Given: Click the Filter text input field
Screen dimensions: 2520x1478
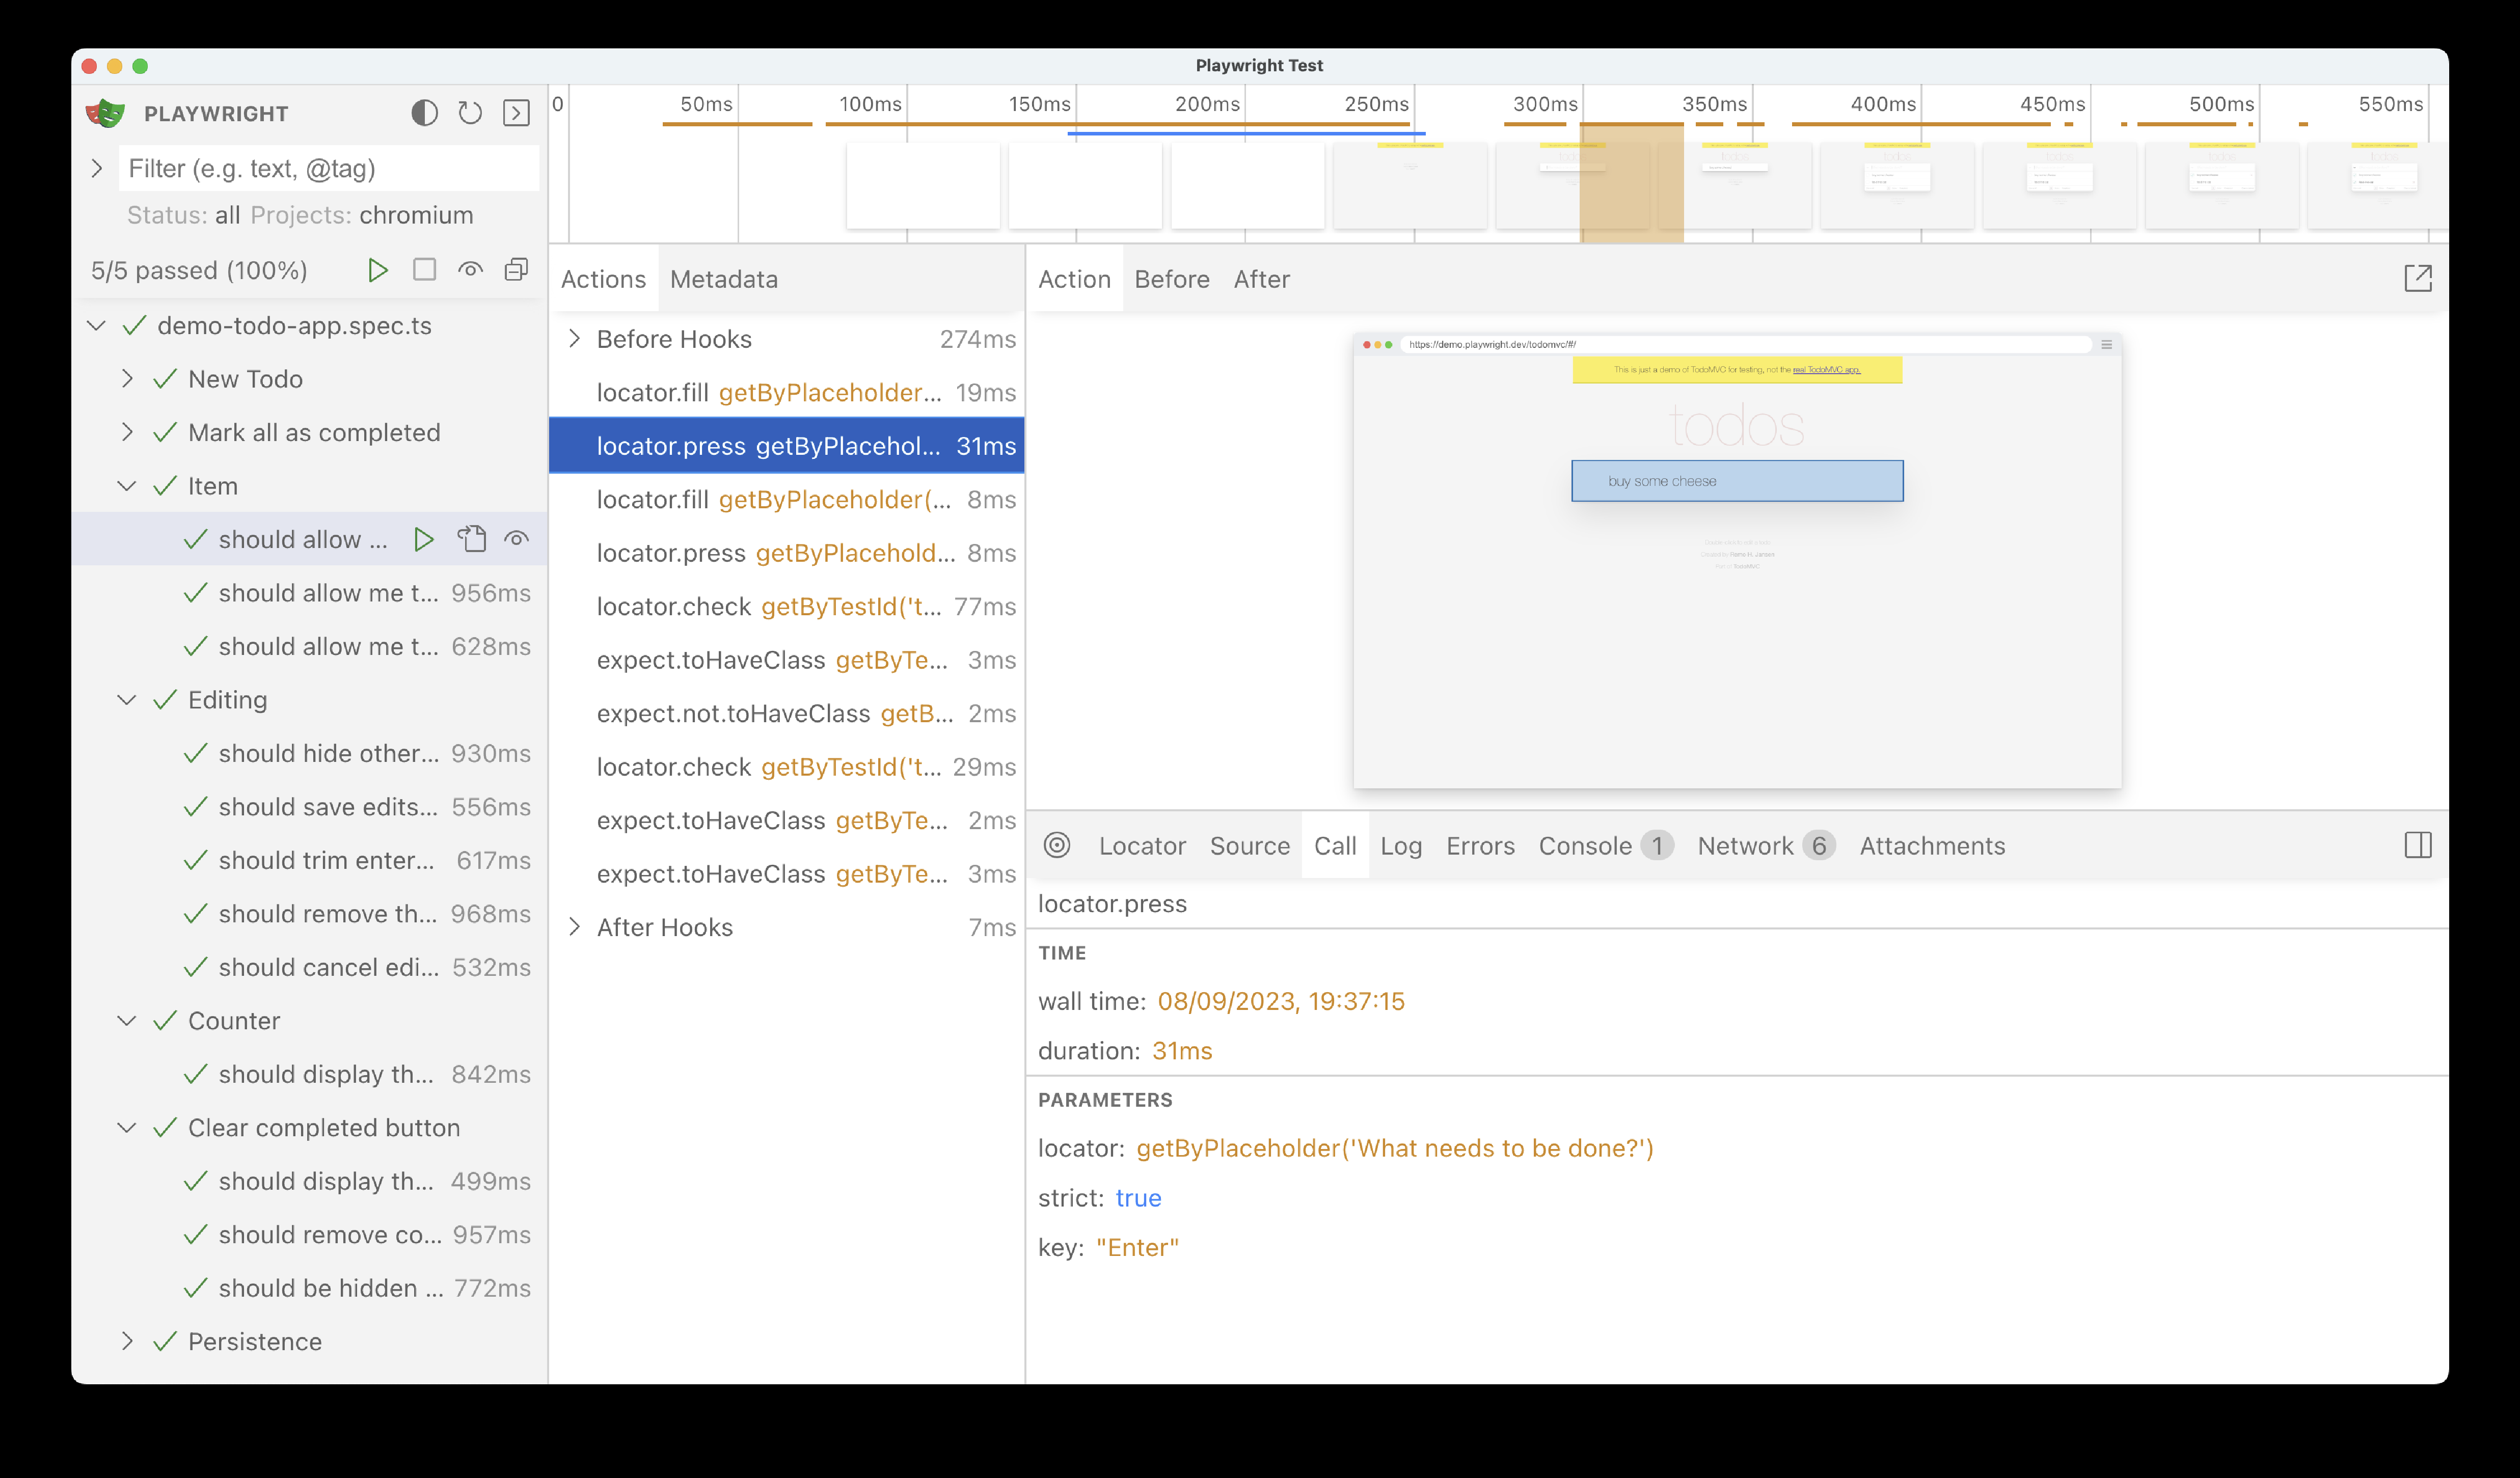Looking at the screenshot, I should pyautogui.click(x=329, y=168).
